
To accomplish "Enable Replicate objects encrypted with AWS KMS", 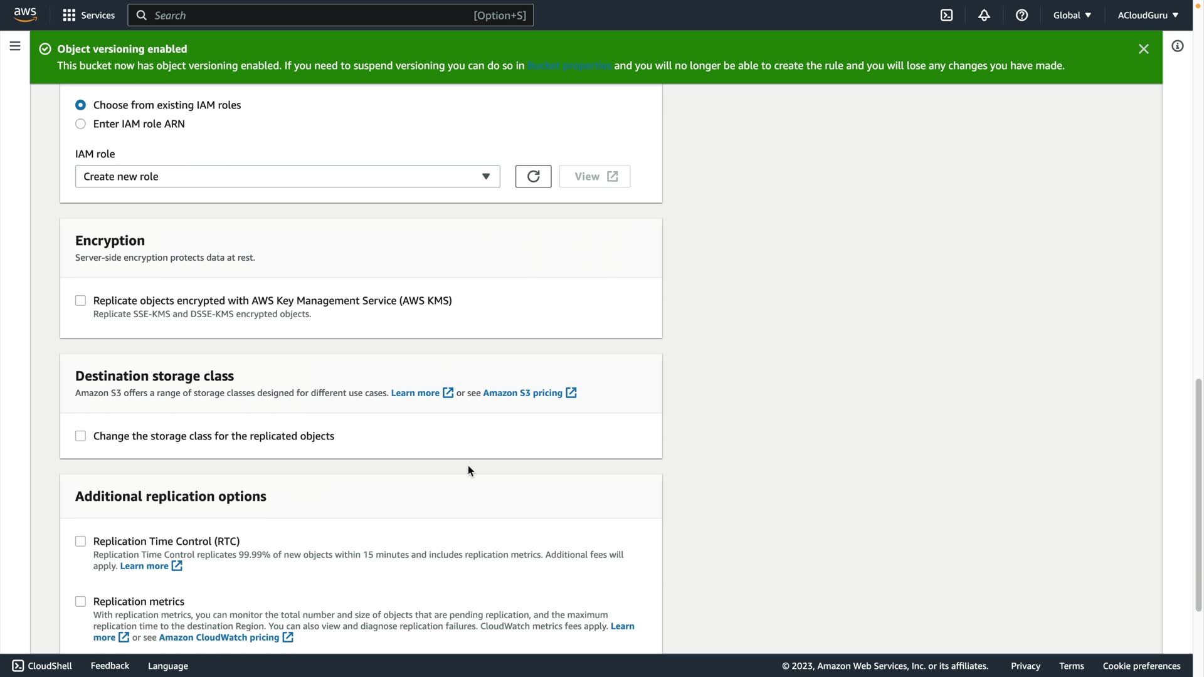I will [x=80, y=301].
